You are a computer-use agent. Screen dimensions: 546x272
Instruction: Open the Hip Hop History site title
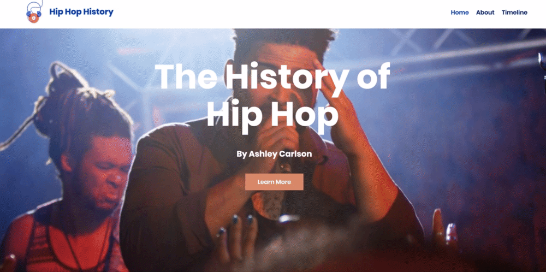(x=81, y=12)
